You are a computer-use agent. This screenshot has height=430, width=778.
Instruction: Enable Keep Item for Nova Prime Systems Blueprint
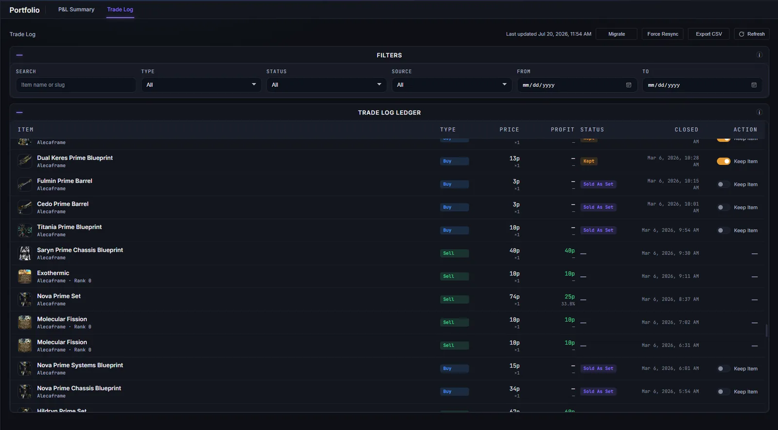[x=724, y=368]
